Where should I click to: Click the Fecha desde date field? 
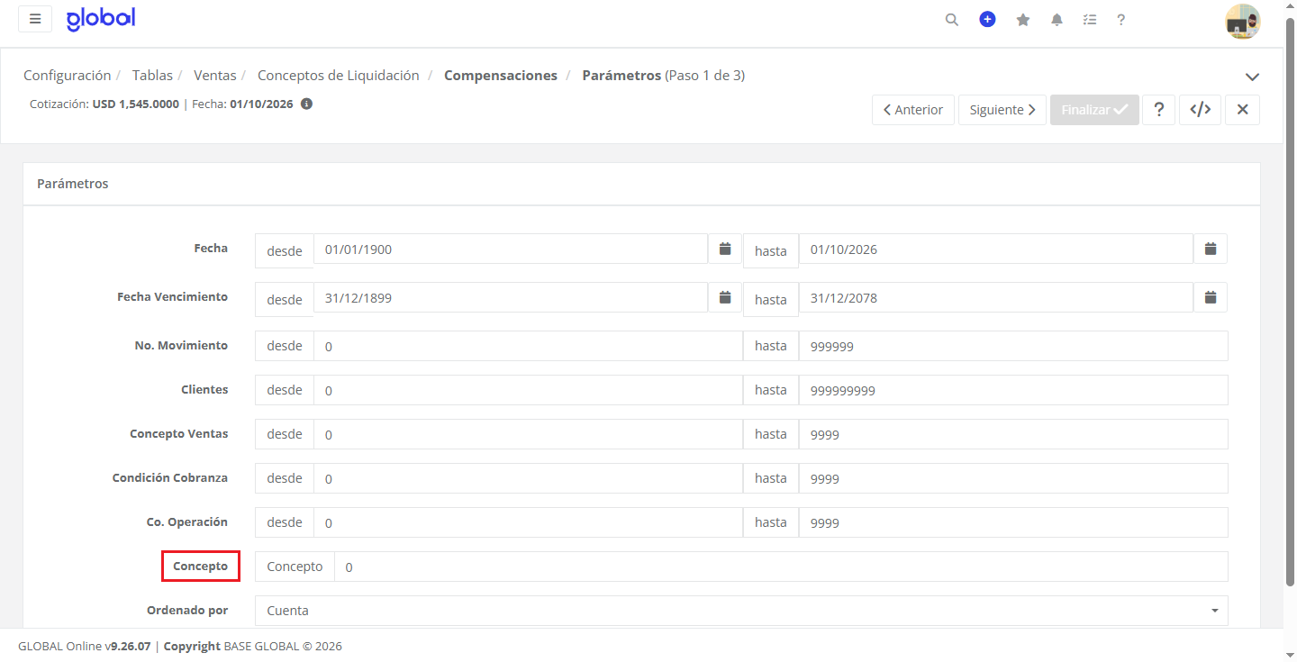[511, 249]
